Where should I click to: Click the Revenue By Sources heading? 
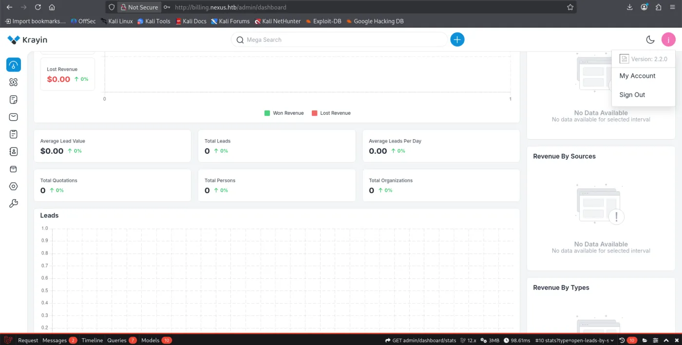[x=564, y=156]
